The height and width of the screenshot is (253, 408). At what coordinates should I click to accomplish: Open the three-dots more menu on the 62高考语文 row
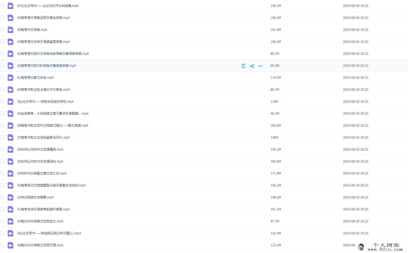click(260, 66)
